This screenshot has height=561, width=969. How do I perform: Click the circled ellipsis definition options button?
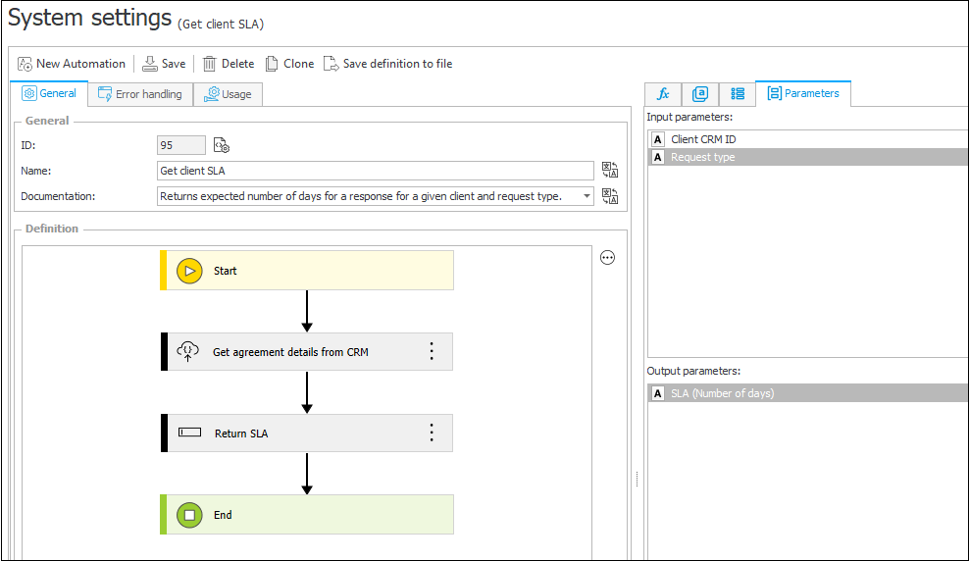pos(607,258)
